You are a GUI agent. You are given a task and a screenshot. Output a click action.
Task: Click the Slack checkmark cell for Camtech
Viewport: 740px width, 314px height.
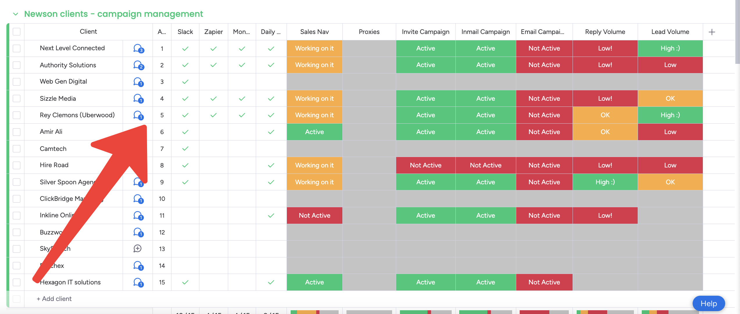pyautogui.click(x=185, y=149)
